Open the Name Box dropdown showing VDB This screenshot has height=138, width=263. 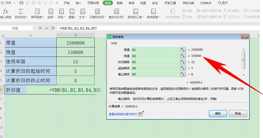tap(32, 28)
